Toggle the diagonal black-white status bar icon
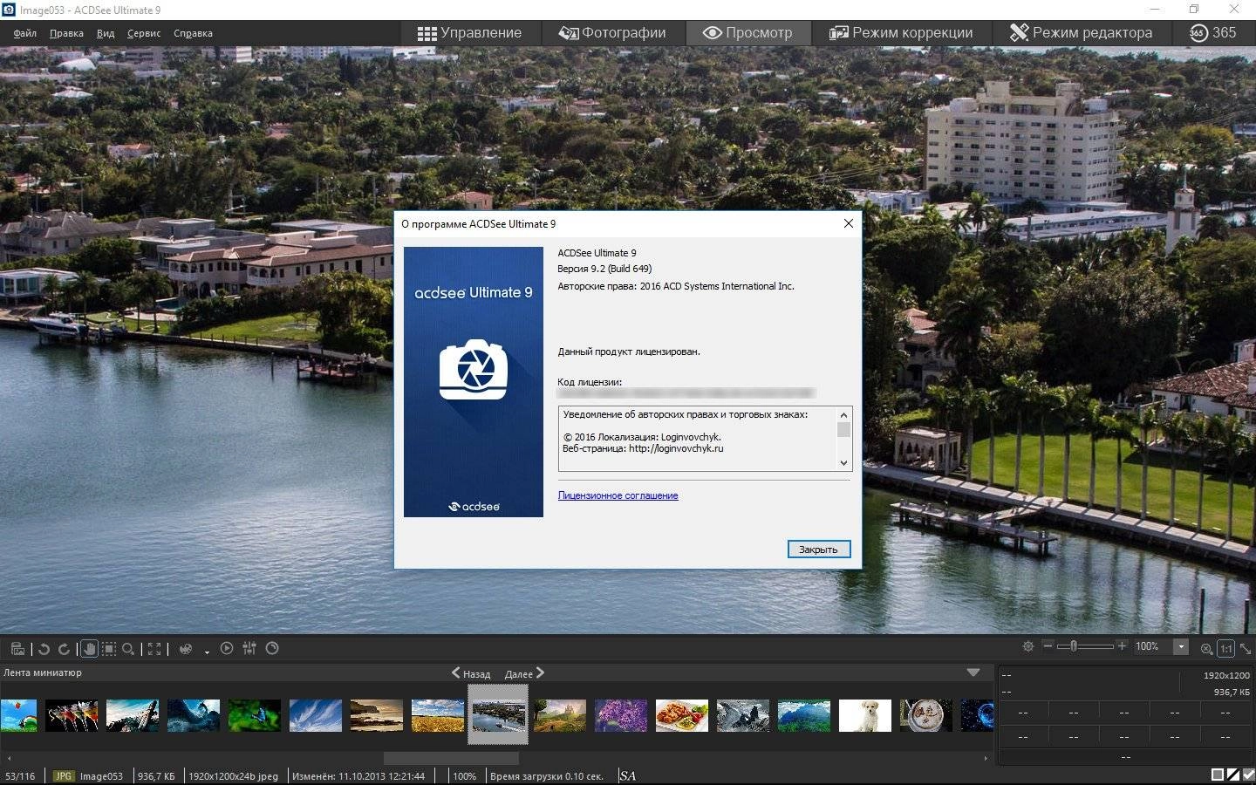The image size is (1256, 785). click(x=1233, y=775)
